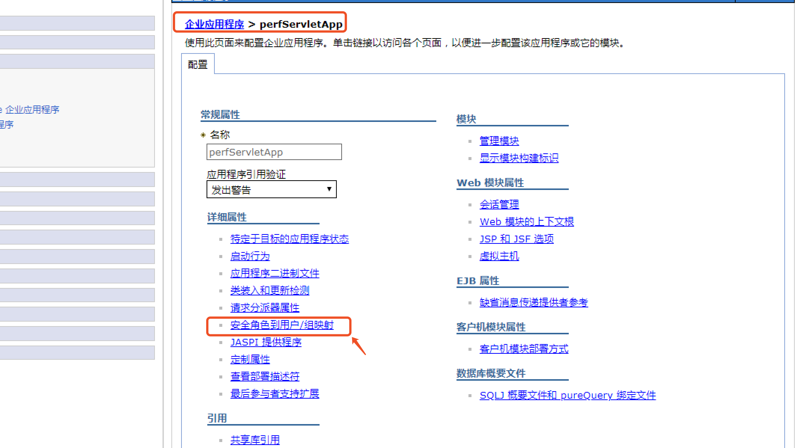Viewport: 806px width, 448px height.
Task: Open the 查看部署描述符 link
Action: [x=265, y=377]
